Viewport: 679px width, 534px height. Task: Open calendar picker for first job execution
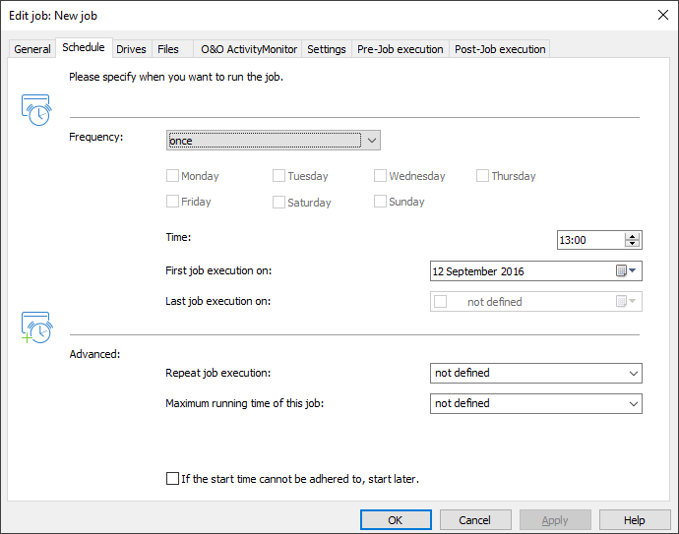(x=627, y=271)
